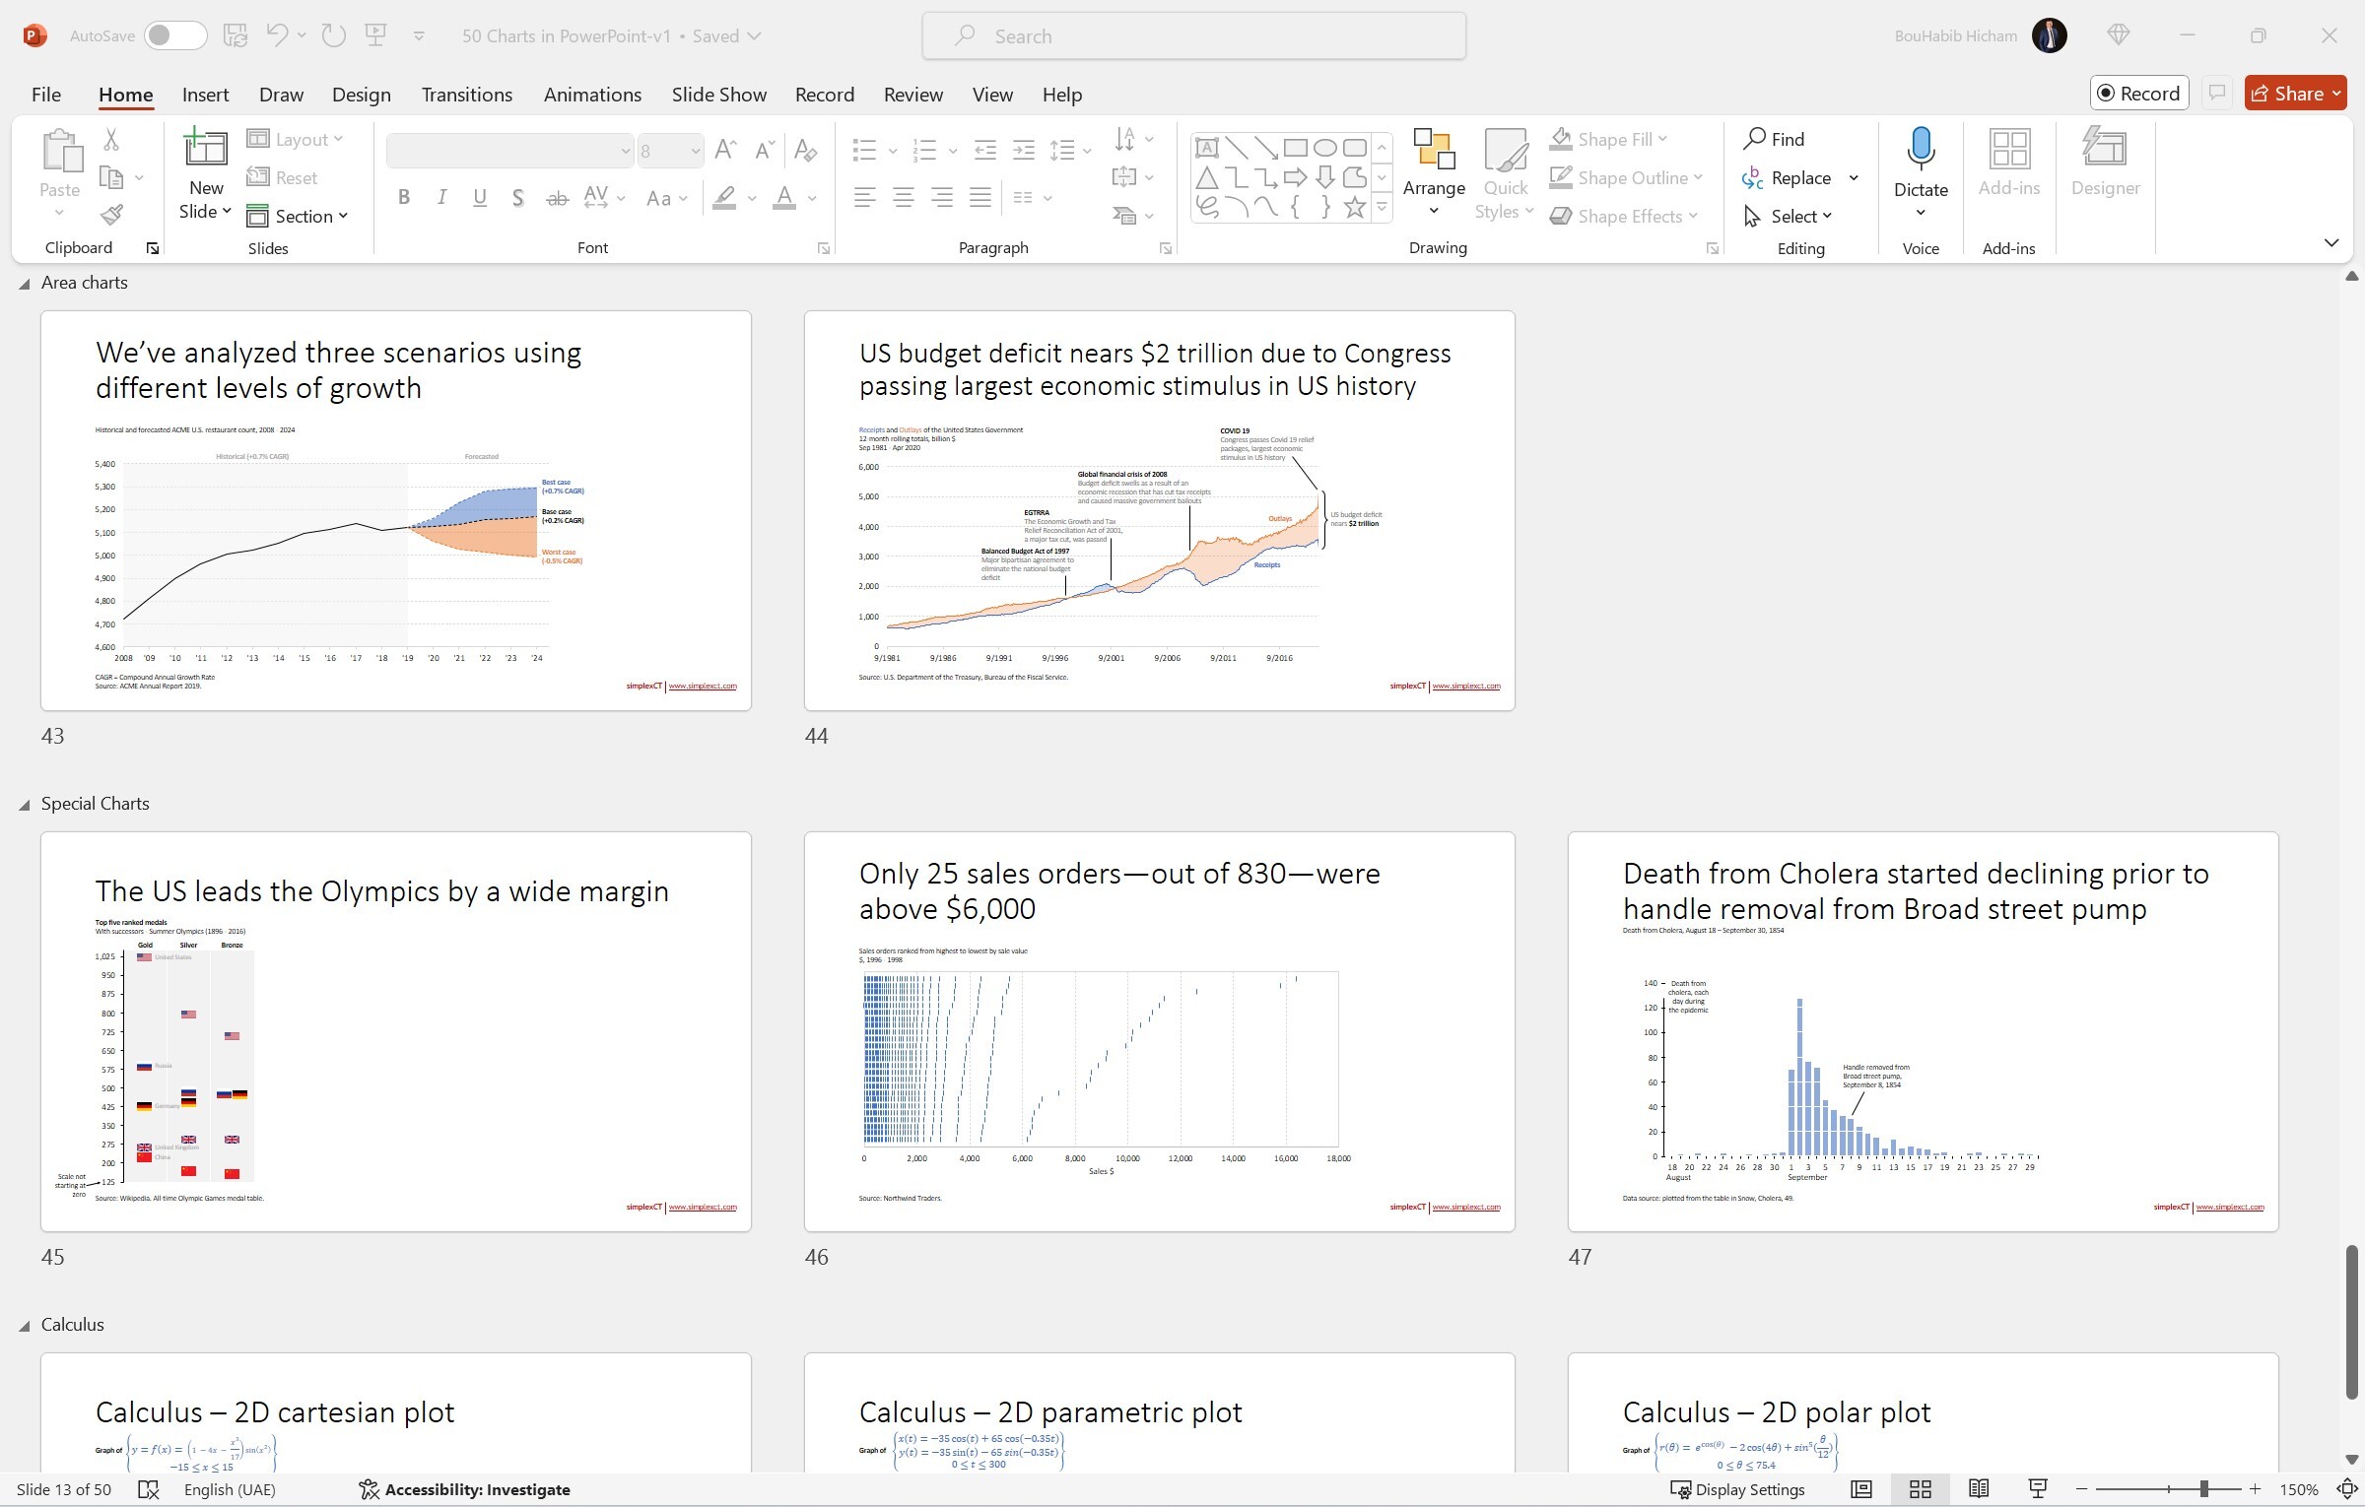
Task: Collapse the Calculus section
Action: point(24,1326)
